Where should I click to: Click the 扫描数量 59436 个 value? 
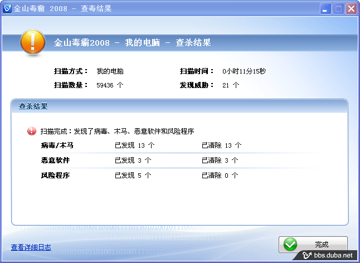pos(110,85)
